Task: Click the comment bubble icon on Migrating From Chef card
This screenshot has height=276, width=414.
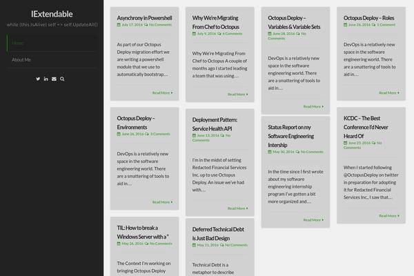Action: [219, 34]
